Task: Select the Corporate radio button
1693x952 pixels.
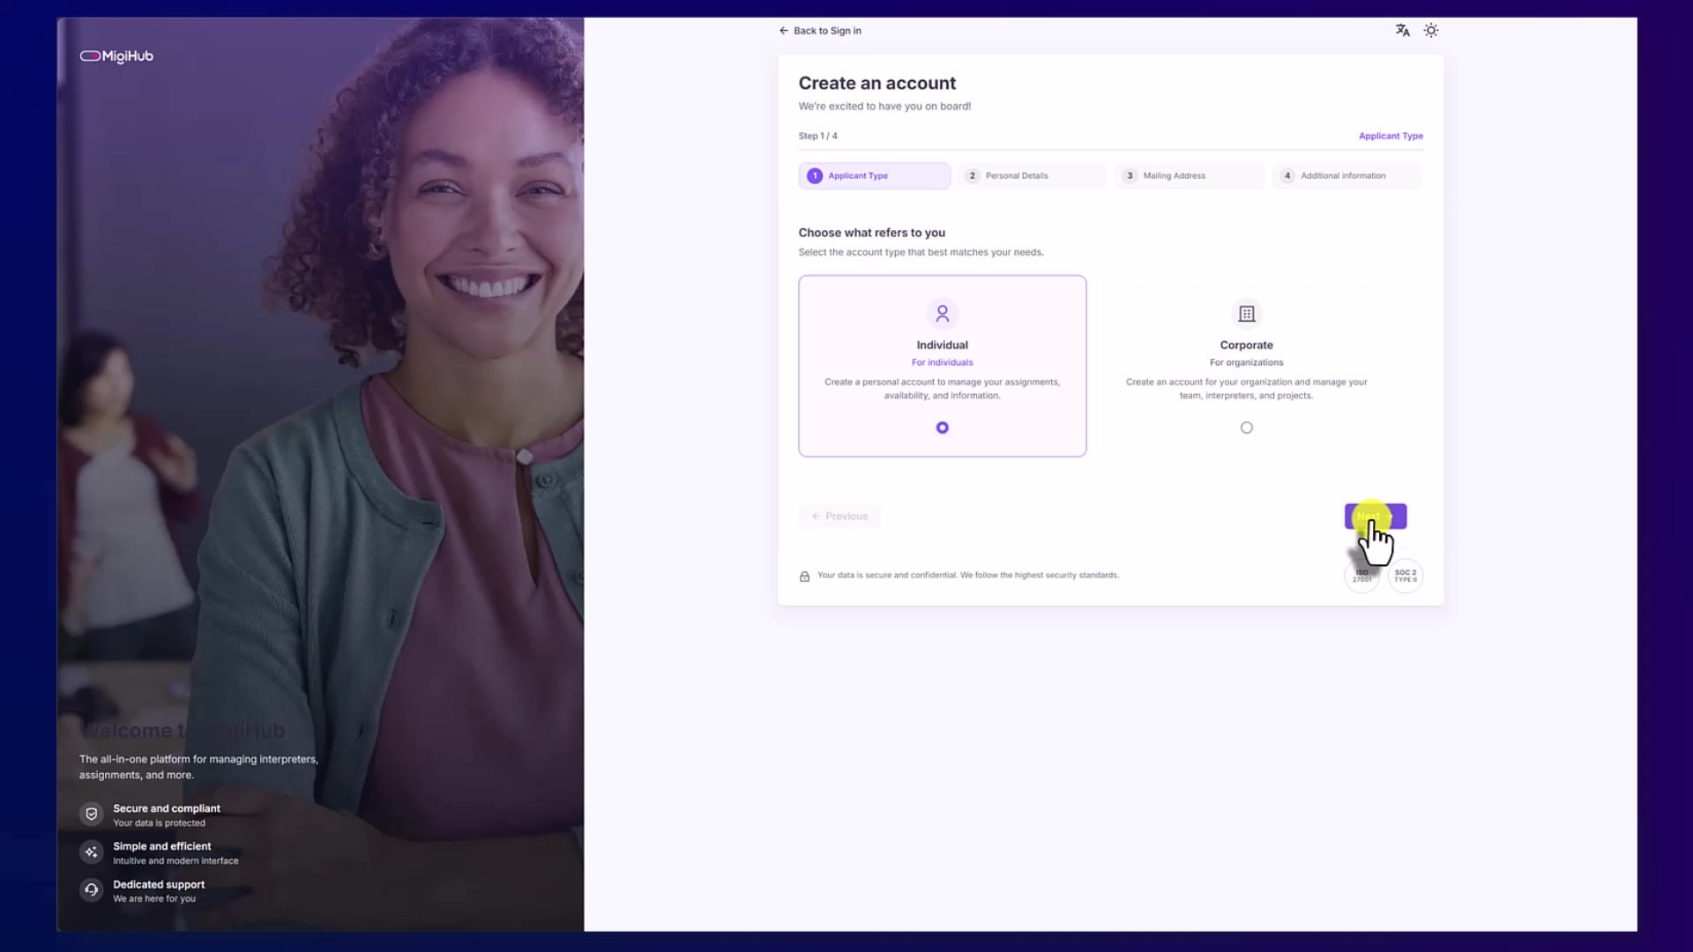Action: [1246, 428]
